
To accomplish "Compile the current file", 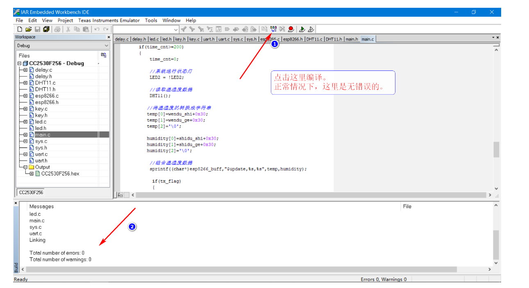I will click(265, 29).
